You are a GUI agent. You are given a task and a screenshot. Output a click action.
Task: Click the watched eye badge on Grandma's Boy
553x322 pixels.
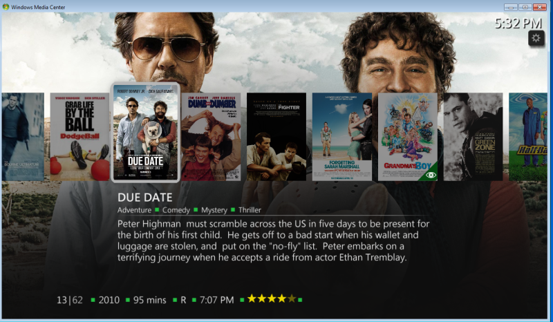[430, 174]
